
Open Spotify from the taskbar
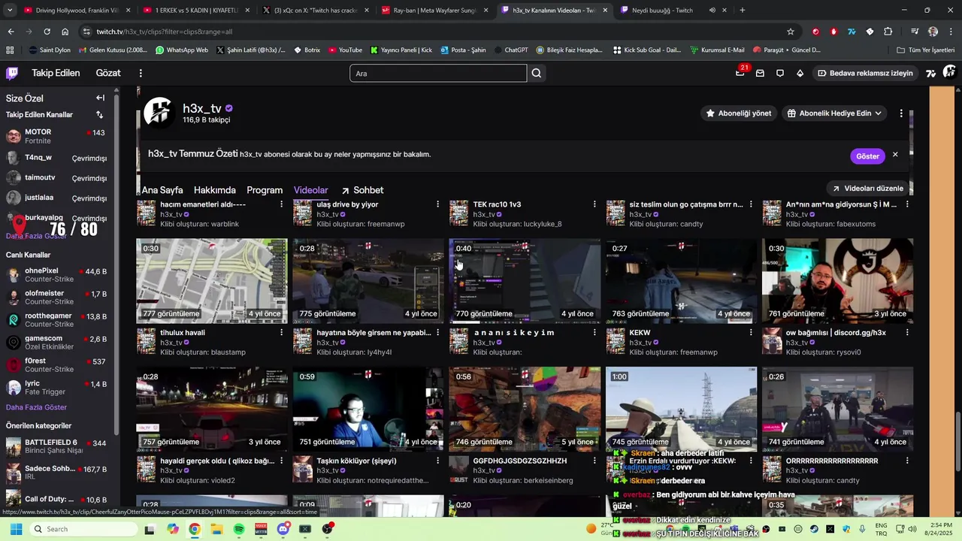[x=239, y=529]
